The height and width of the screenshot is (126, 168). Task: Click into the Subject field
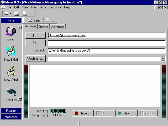click(107, 51)
